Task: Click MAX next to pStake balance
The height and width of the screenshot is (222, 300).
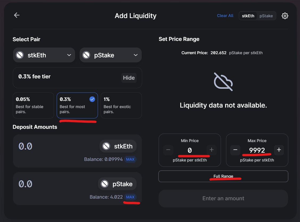Action: click(x=130, y=197)
